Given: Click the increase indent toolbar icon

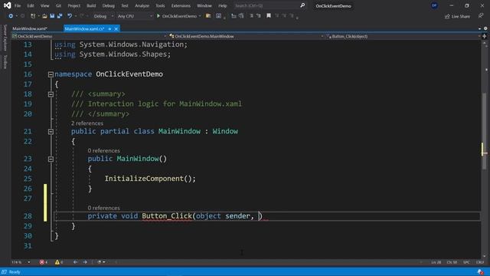Looking at the screenshot, I should [x=241, y=16].
